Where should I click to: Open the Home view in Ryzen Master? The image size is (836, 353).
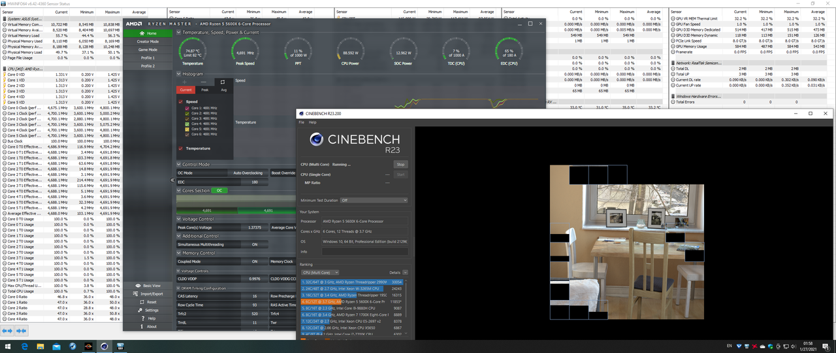tap(148, 33)
